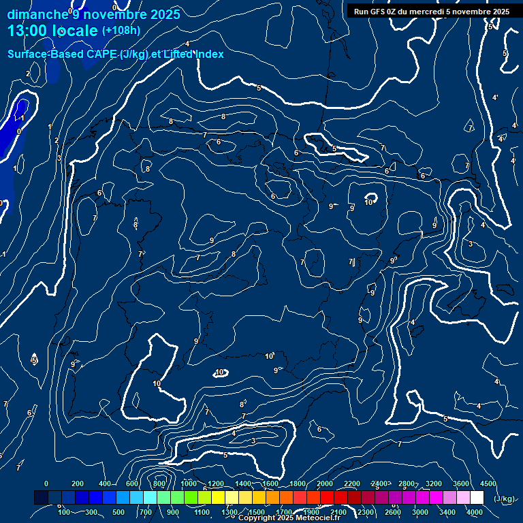
Task: Click the '400' legend scale label
Action: [x=105, y=484]
